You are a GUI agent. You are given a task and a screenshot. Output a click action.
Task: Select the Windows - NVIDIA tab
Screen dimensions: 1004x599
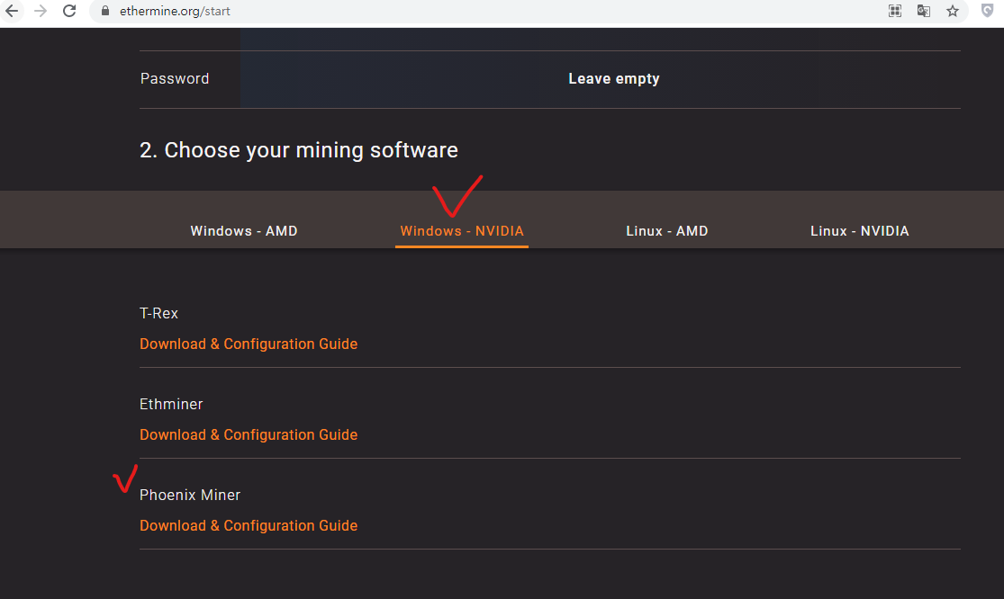[x=462, y=231]
